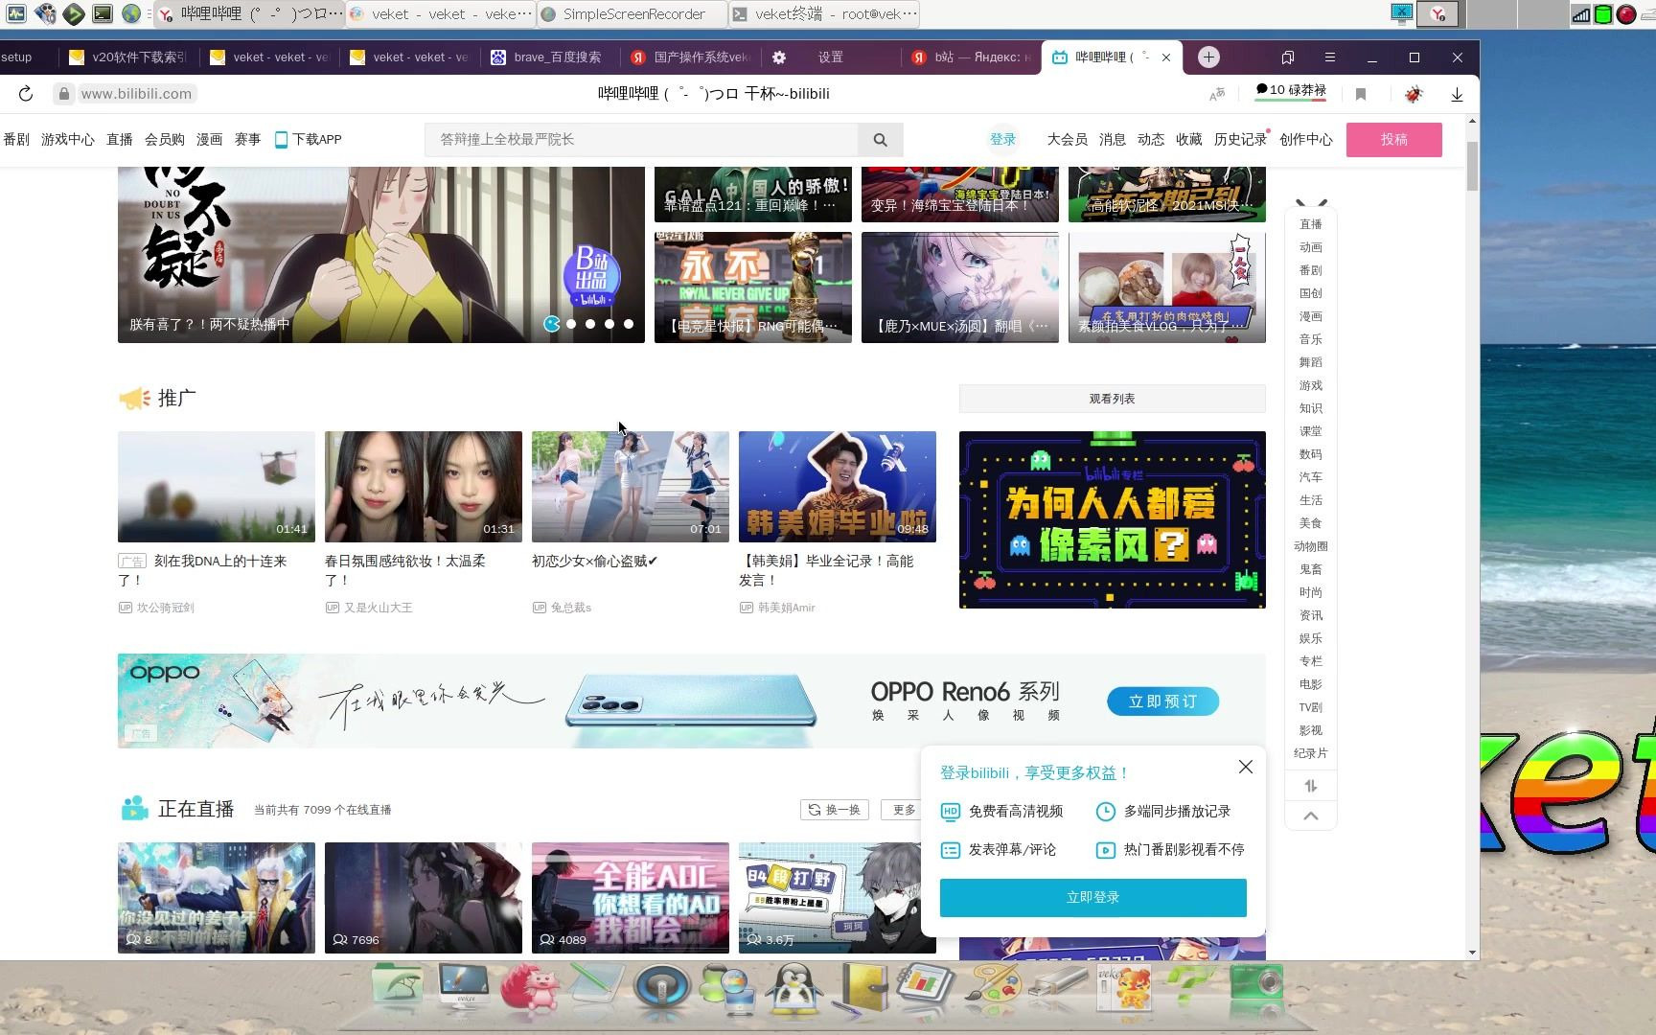
Task: Open the video 刻在我DNA上的十连来了
Action: (216, 487)
